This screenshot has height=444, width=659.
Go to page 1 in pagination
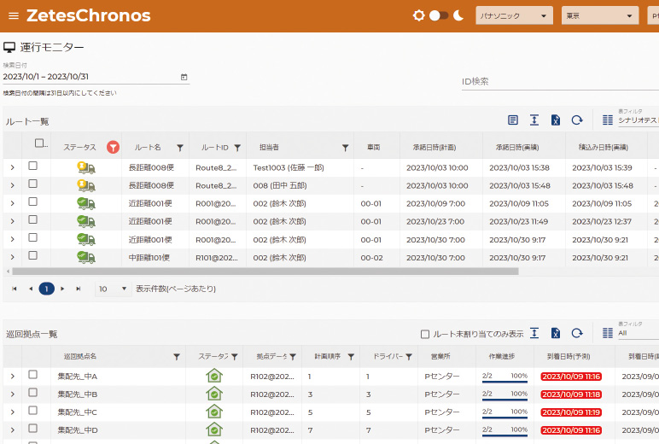(46, 289)
